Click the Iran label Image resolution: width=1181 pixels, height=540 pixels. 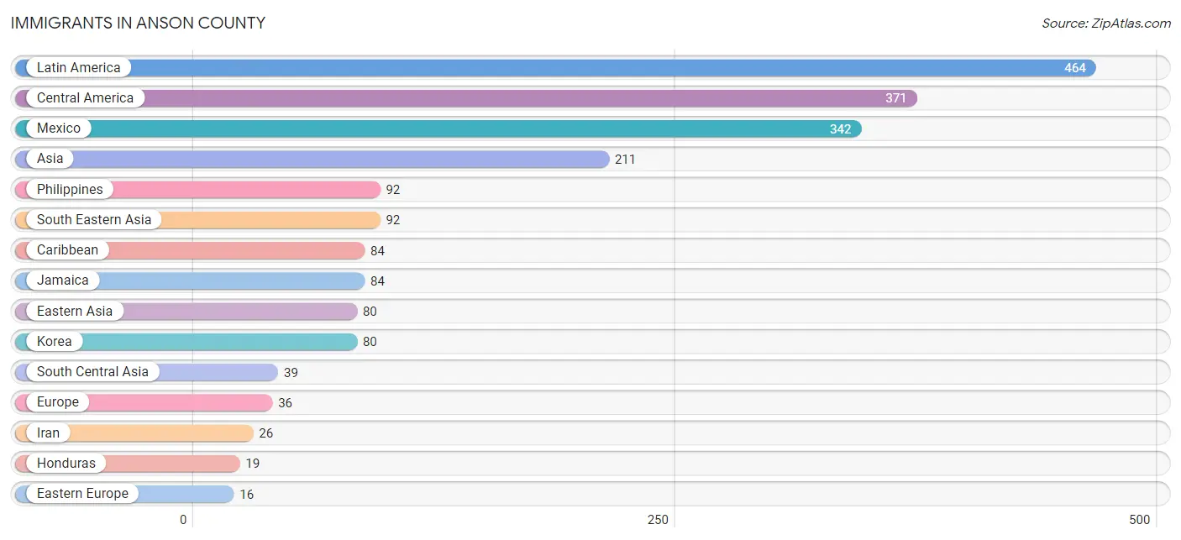coord(48,433)
